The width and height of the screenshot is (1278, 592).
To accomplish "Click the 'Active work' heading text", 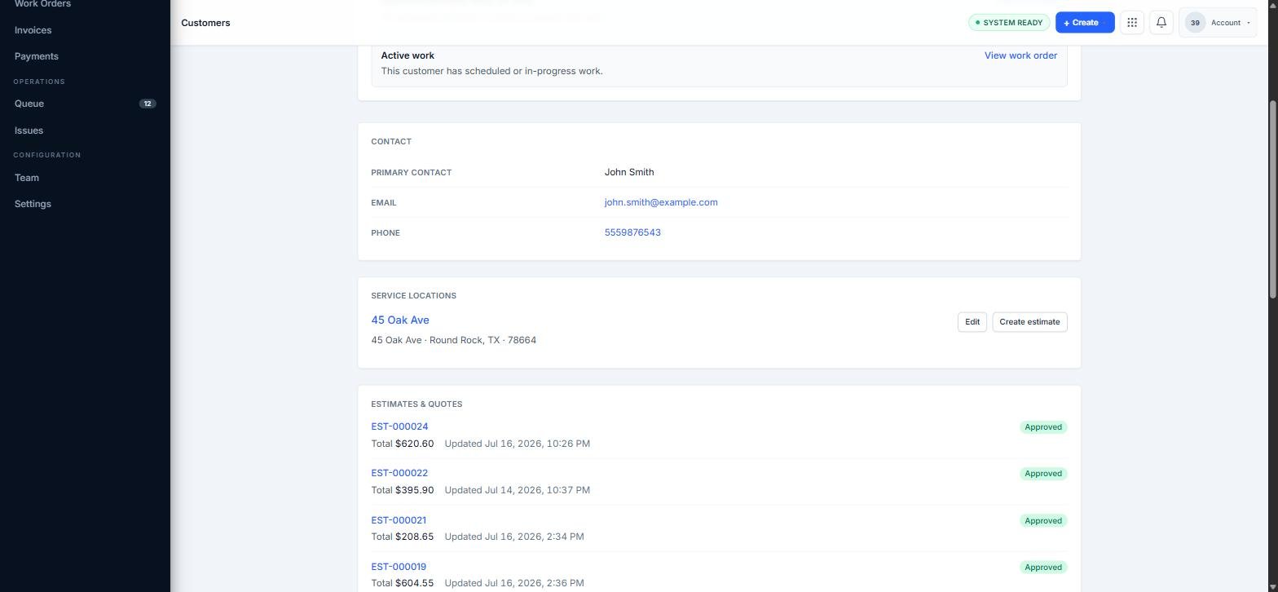I will coord(408,55).
